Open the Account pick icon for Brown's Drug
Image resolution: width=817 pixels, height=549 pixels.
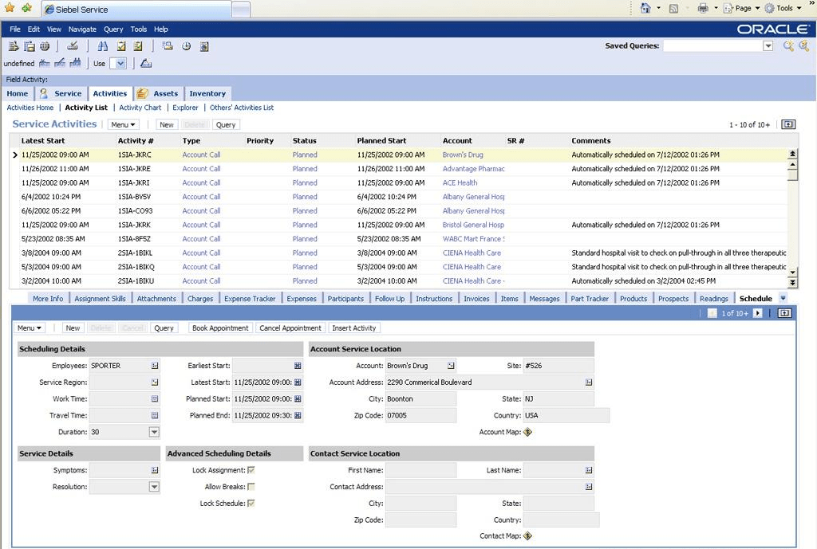pyautogui.click(x=452, y=366)
